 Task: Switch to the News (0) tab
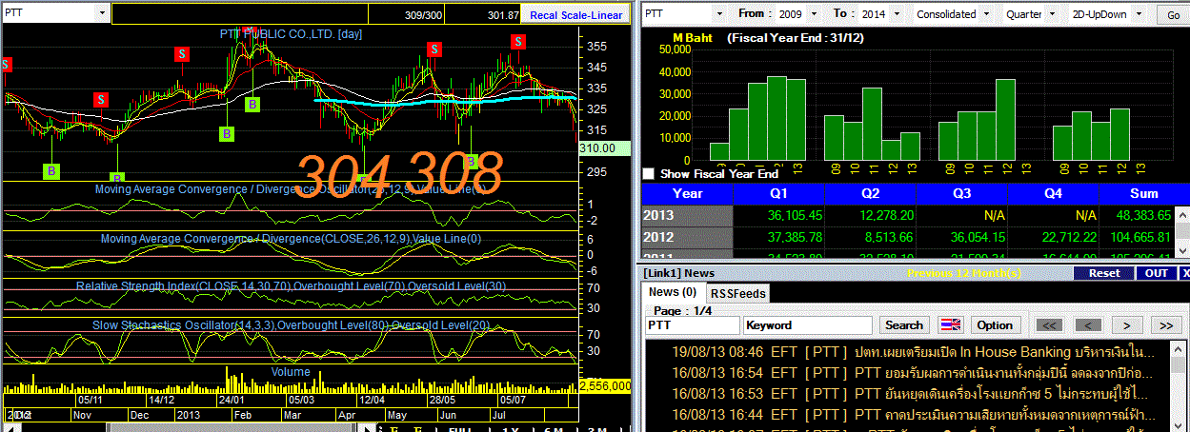(x=672, y=292)
